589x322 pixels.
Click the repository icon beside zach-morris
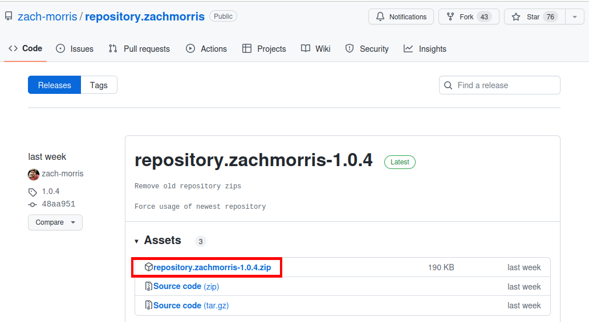[x=8, y=16]
